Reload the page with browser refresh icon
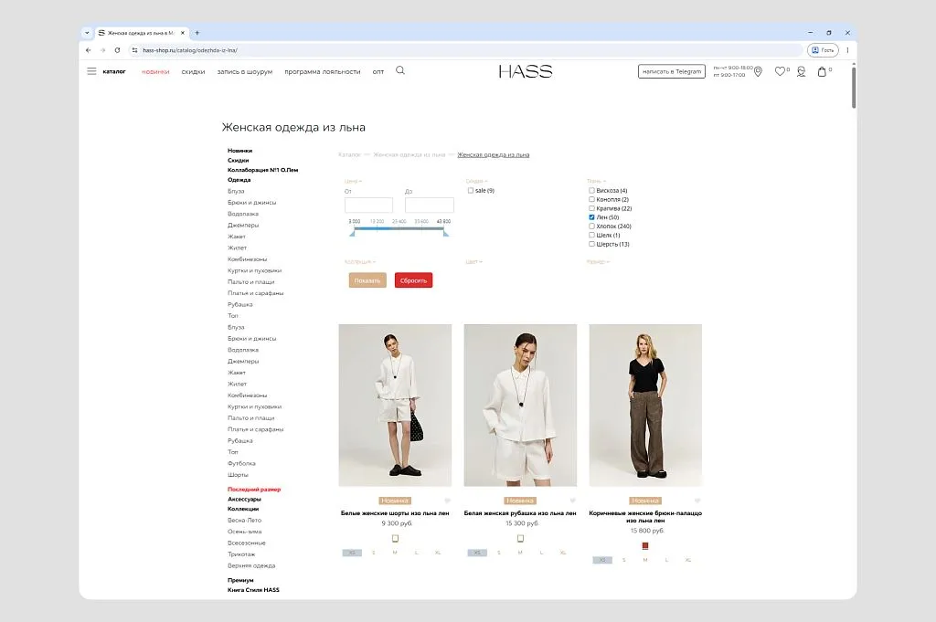Image resolution: width=936 pixels, height=622 pixels. pyautogui.click(x=117, y=50)
